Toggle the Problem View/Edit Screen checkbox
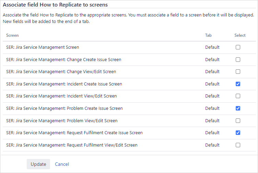 238,120
